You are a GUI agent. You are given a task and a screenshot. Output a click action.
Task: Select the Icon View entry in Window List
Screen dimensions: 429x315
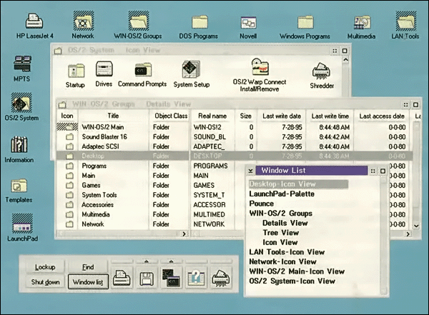(280, 242)
